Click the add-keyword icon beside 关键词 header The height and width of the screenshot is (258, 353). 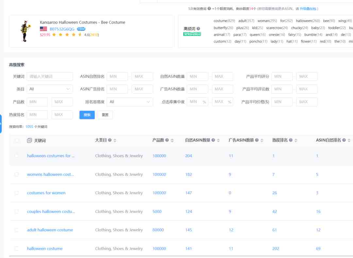[29, 141]
